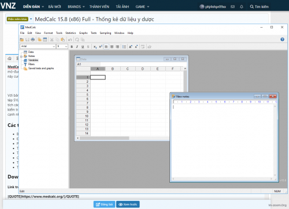Click the Cut scissors icon
The height and width of the screenshot is (209, 289).
(x=51, y=40)
